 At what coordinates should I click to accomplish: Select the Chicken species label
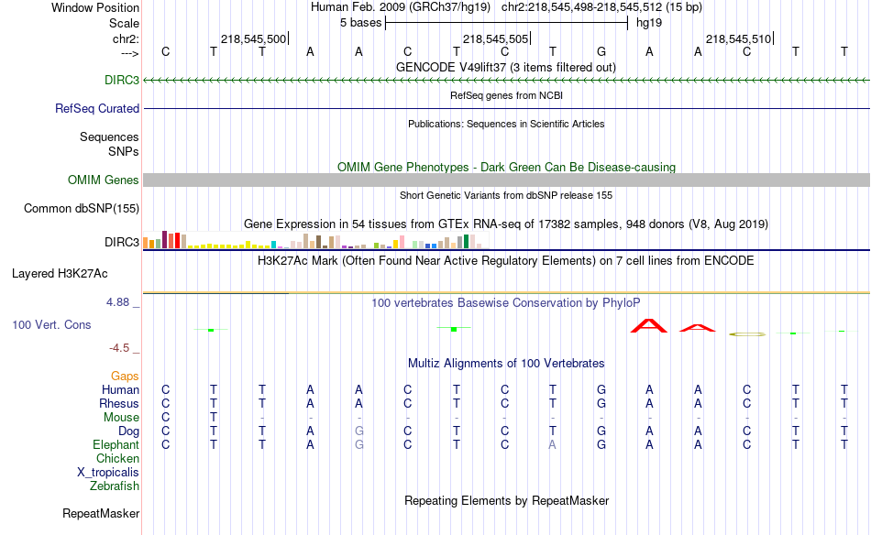[x=117, y=458]
